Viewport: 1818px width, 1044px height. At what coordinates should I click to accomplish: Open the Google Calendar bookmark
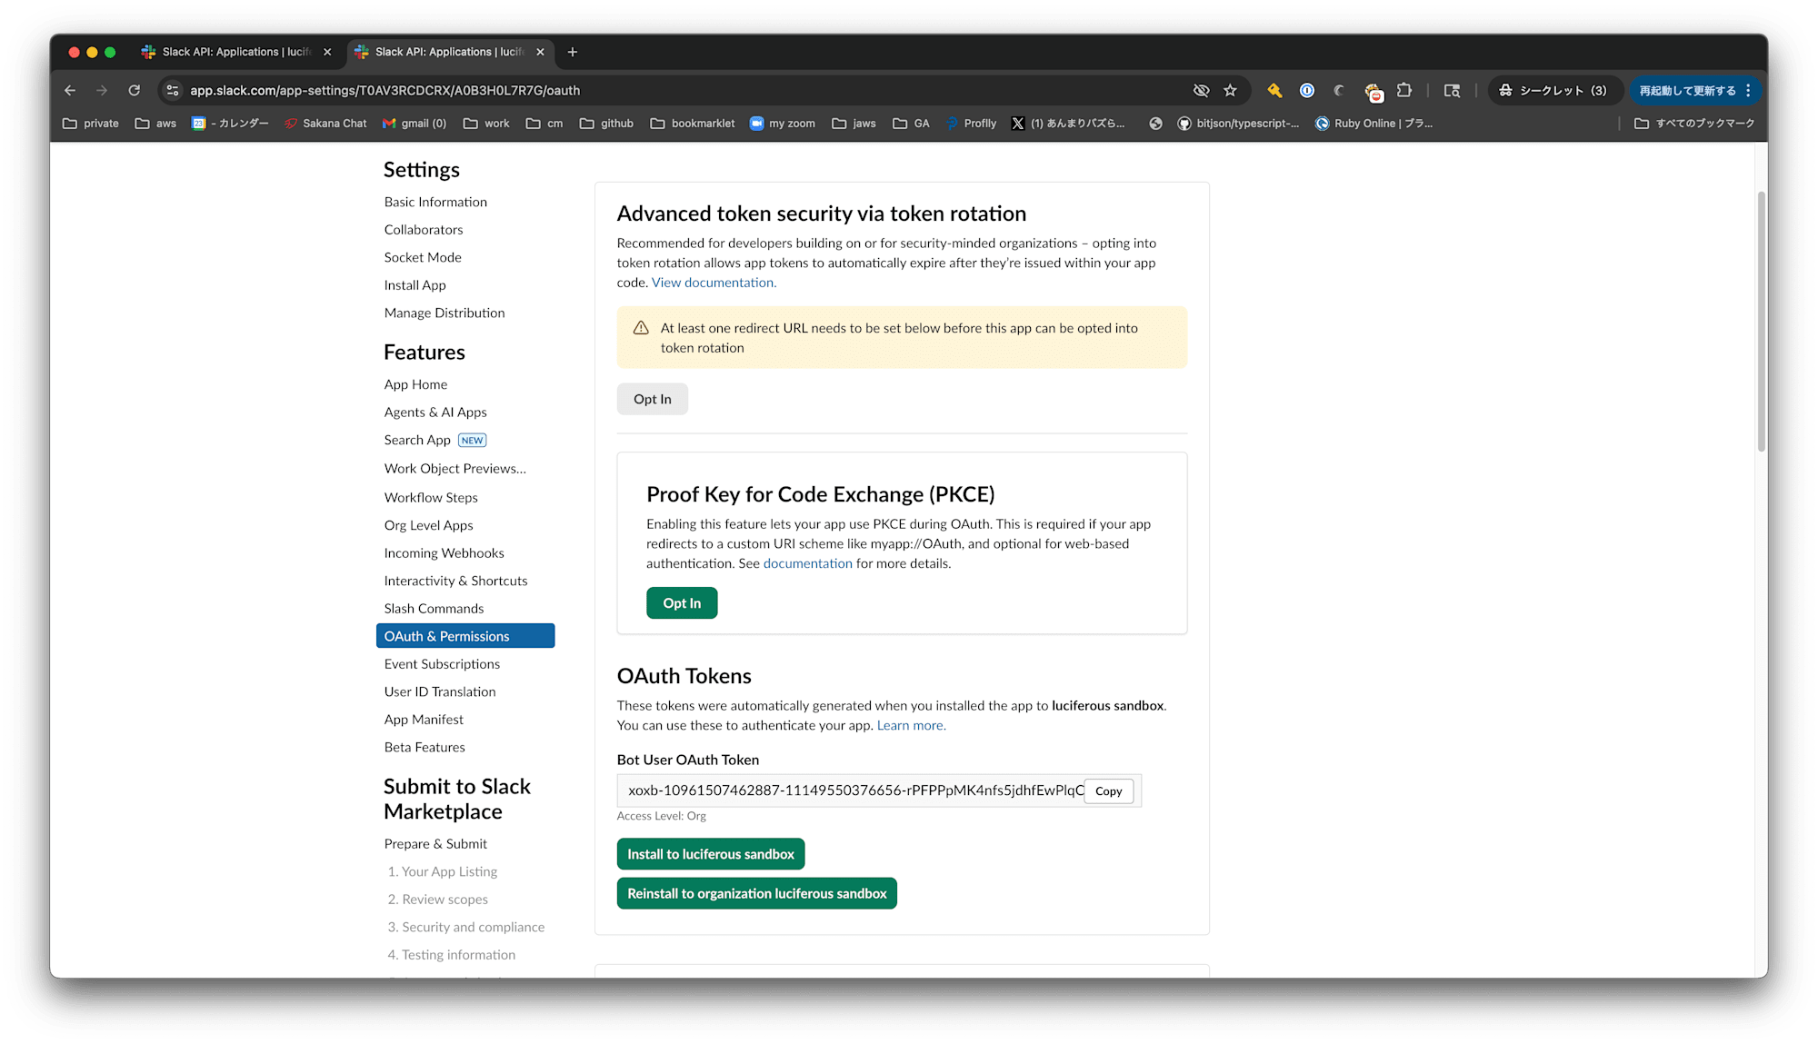pos(230,124)
